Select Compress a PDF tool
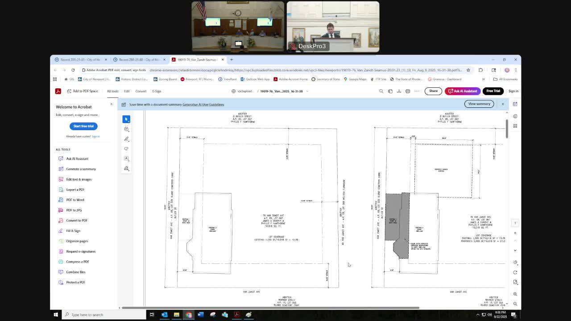The height and width of the screenshot is (321, 571). click(x=78, y=262)
